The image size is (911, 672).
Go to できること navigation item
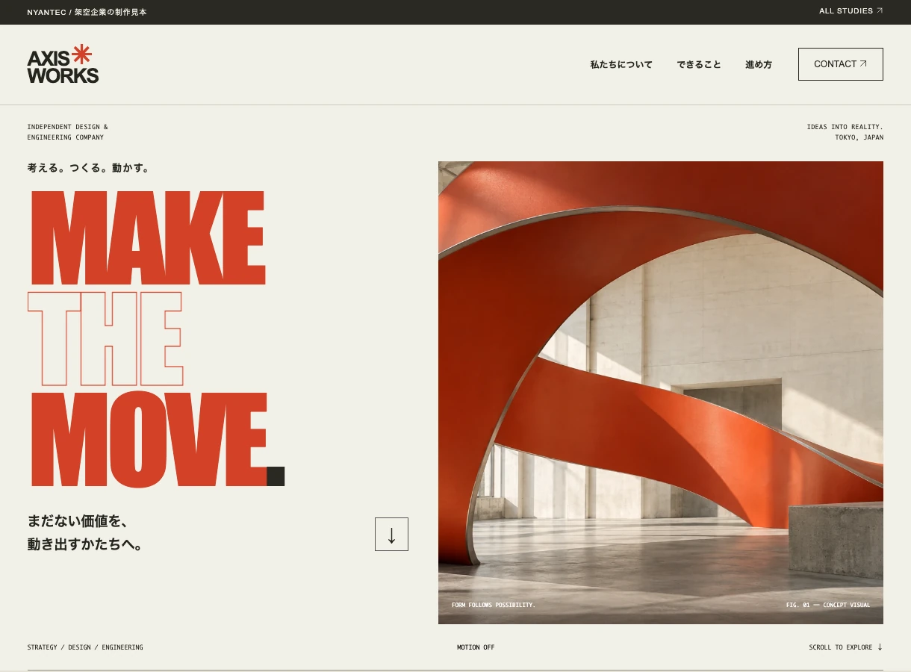pyautogui.click(x=699, y=65)
